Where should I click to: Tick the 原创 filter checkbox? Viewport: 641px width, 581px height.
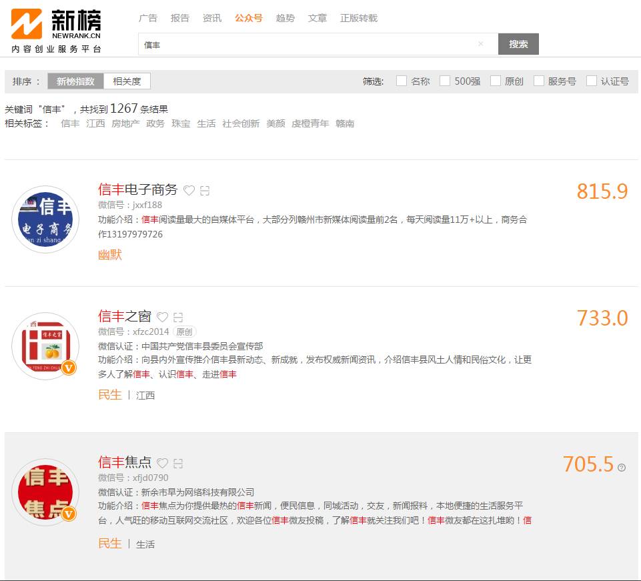click(x=496, y=81)
